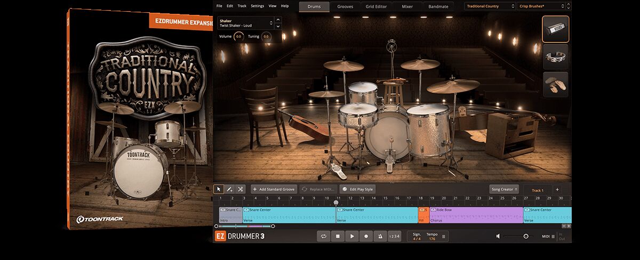Add a new track with plus icon
Image resolution: width=640 pixels, height=260 pixels.
tap(557, 190)
